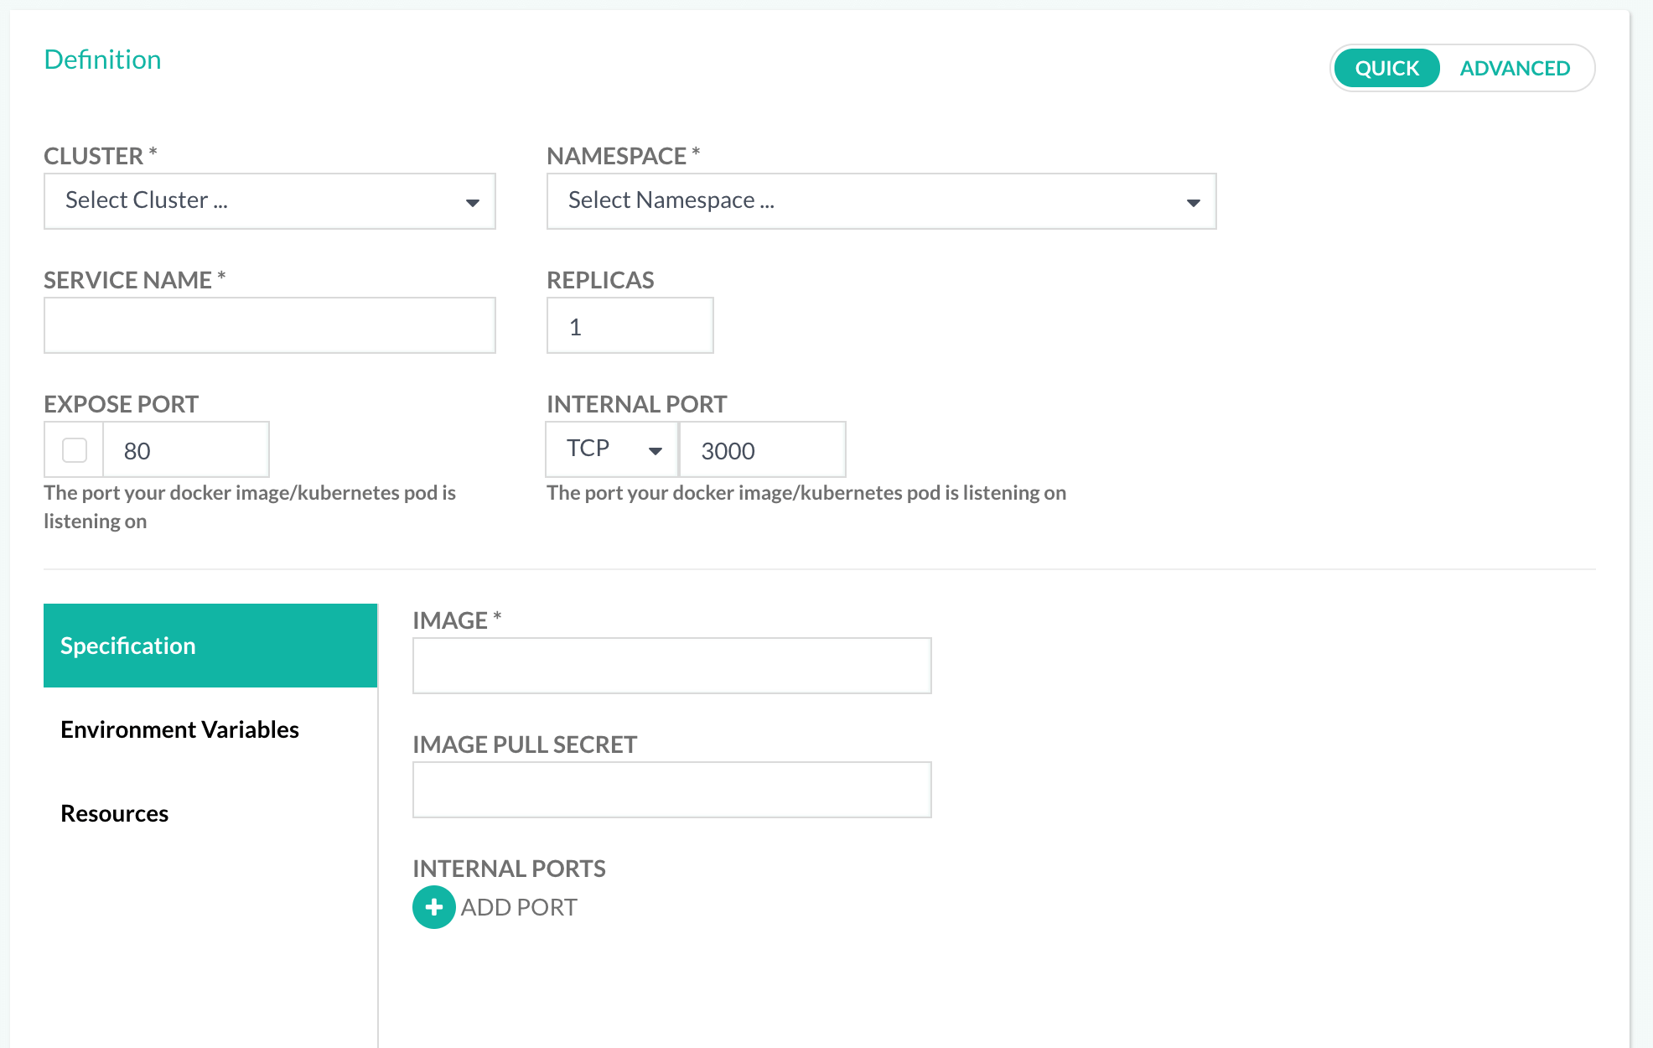Click the Namespace dropdown arrow icon

point(1193,202)
